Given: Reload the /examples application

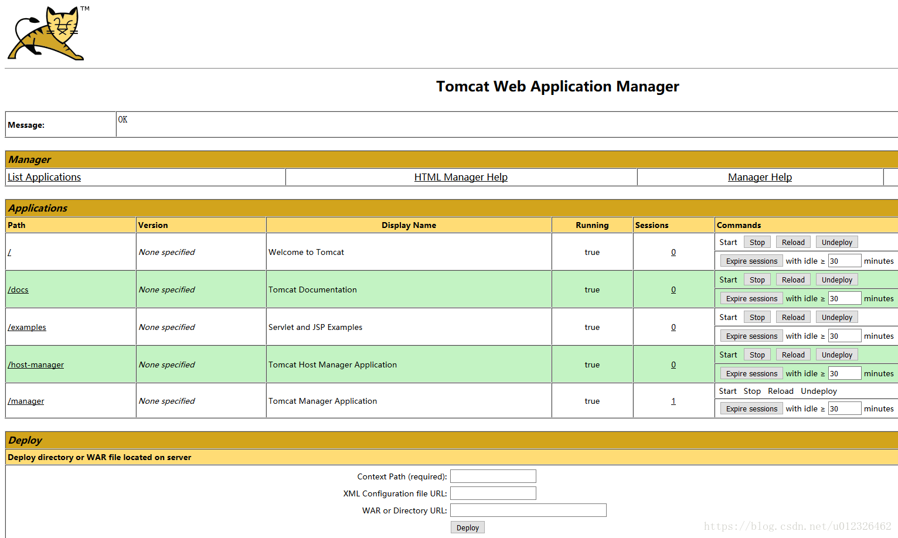Looking at the screenshot, I should [x=793, y=317].
